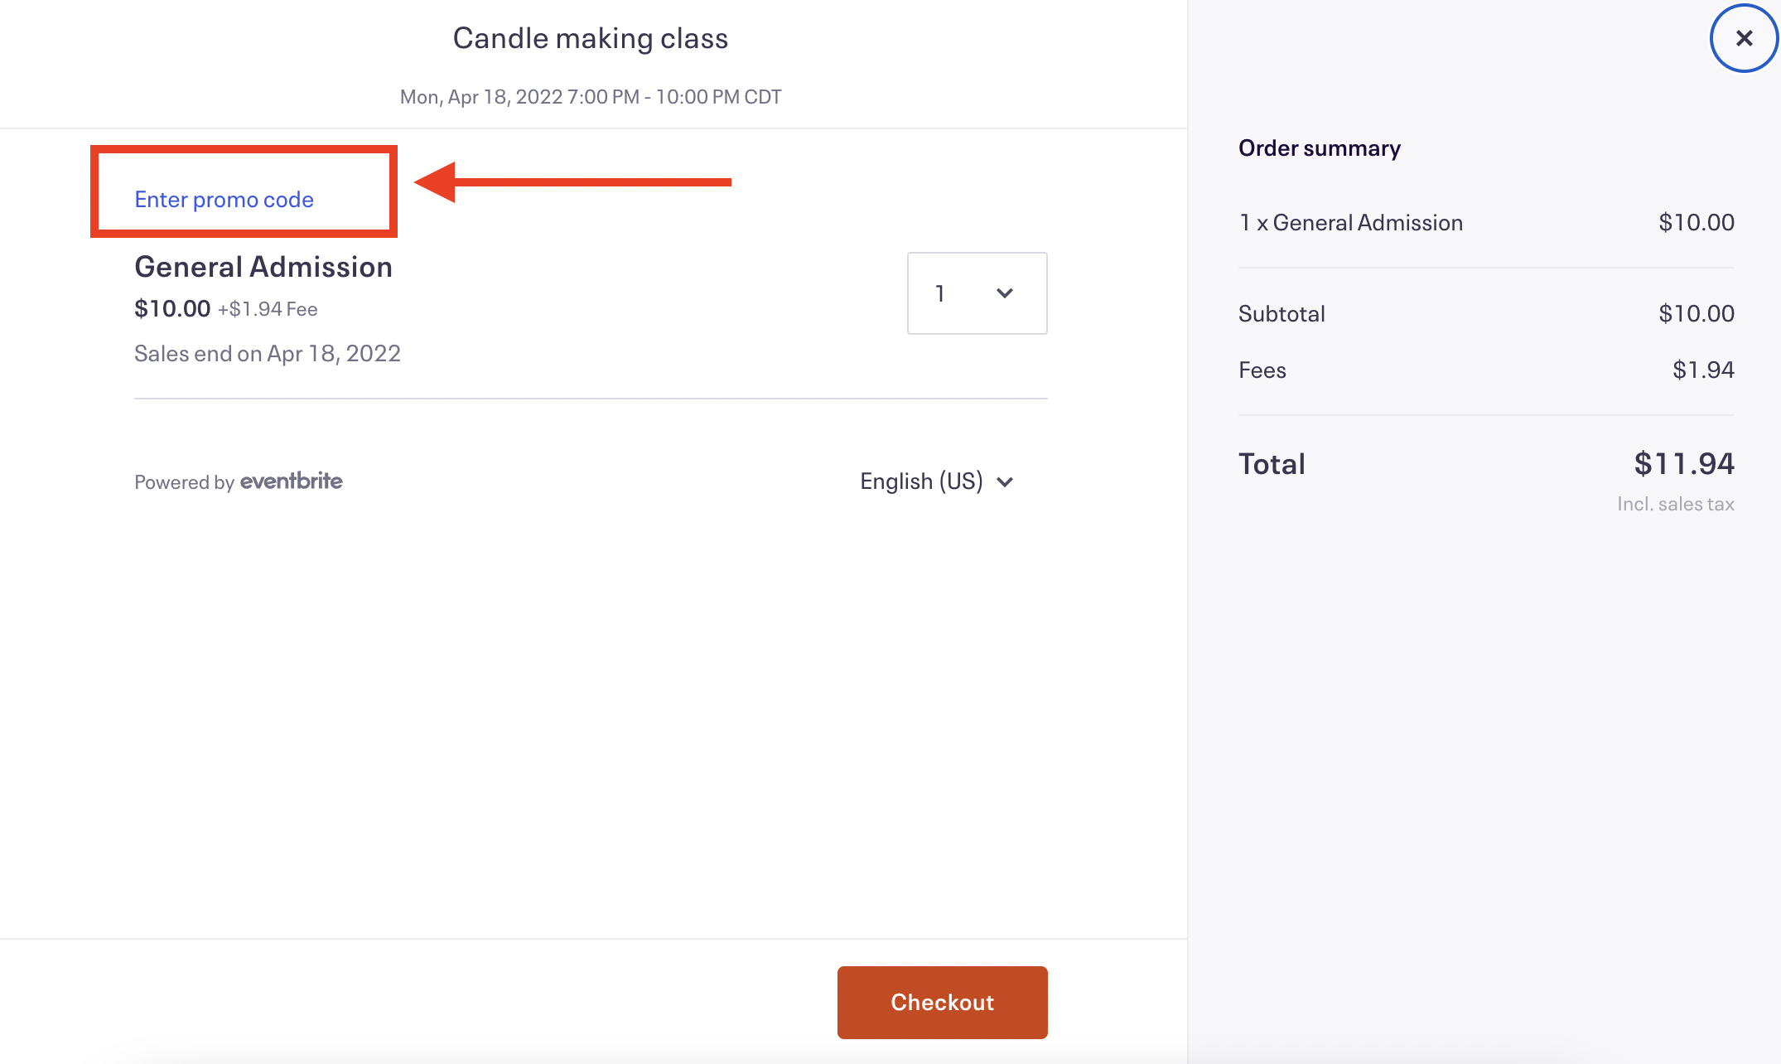Image resolution: width=1781 pixels, height=1064 pixels.
Task: Click the Subtotal amount of $10.00
Action: coord(1697,312)
